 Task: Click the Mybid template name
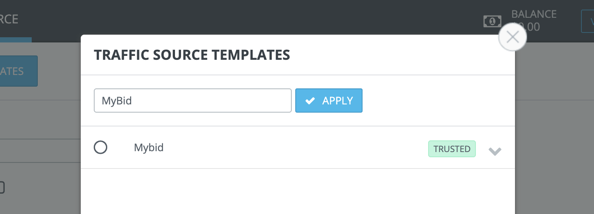click(148, 148)
